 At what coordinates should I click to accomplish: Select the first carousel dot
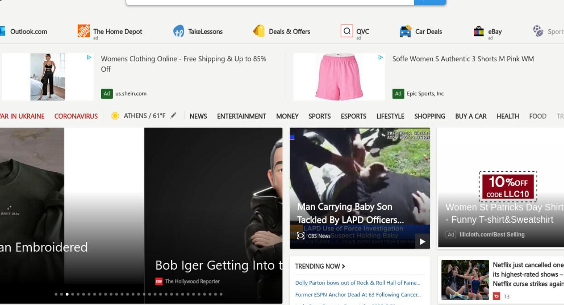(x=56, y=294)
